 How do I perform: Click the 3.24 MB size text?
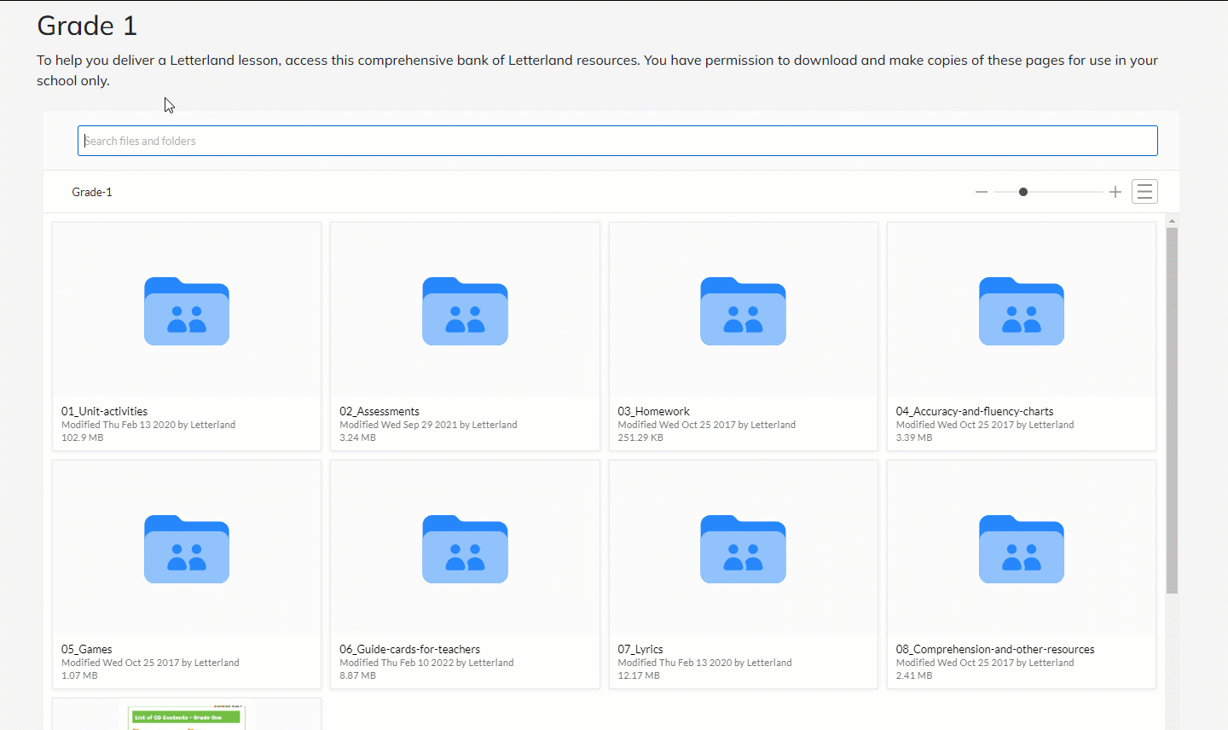(358, 437)
